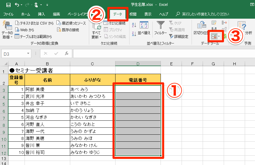Click empty phone cell in 井出 幸子 row

(138, 103)
